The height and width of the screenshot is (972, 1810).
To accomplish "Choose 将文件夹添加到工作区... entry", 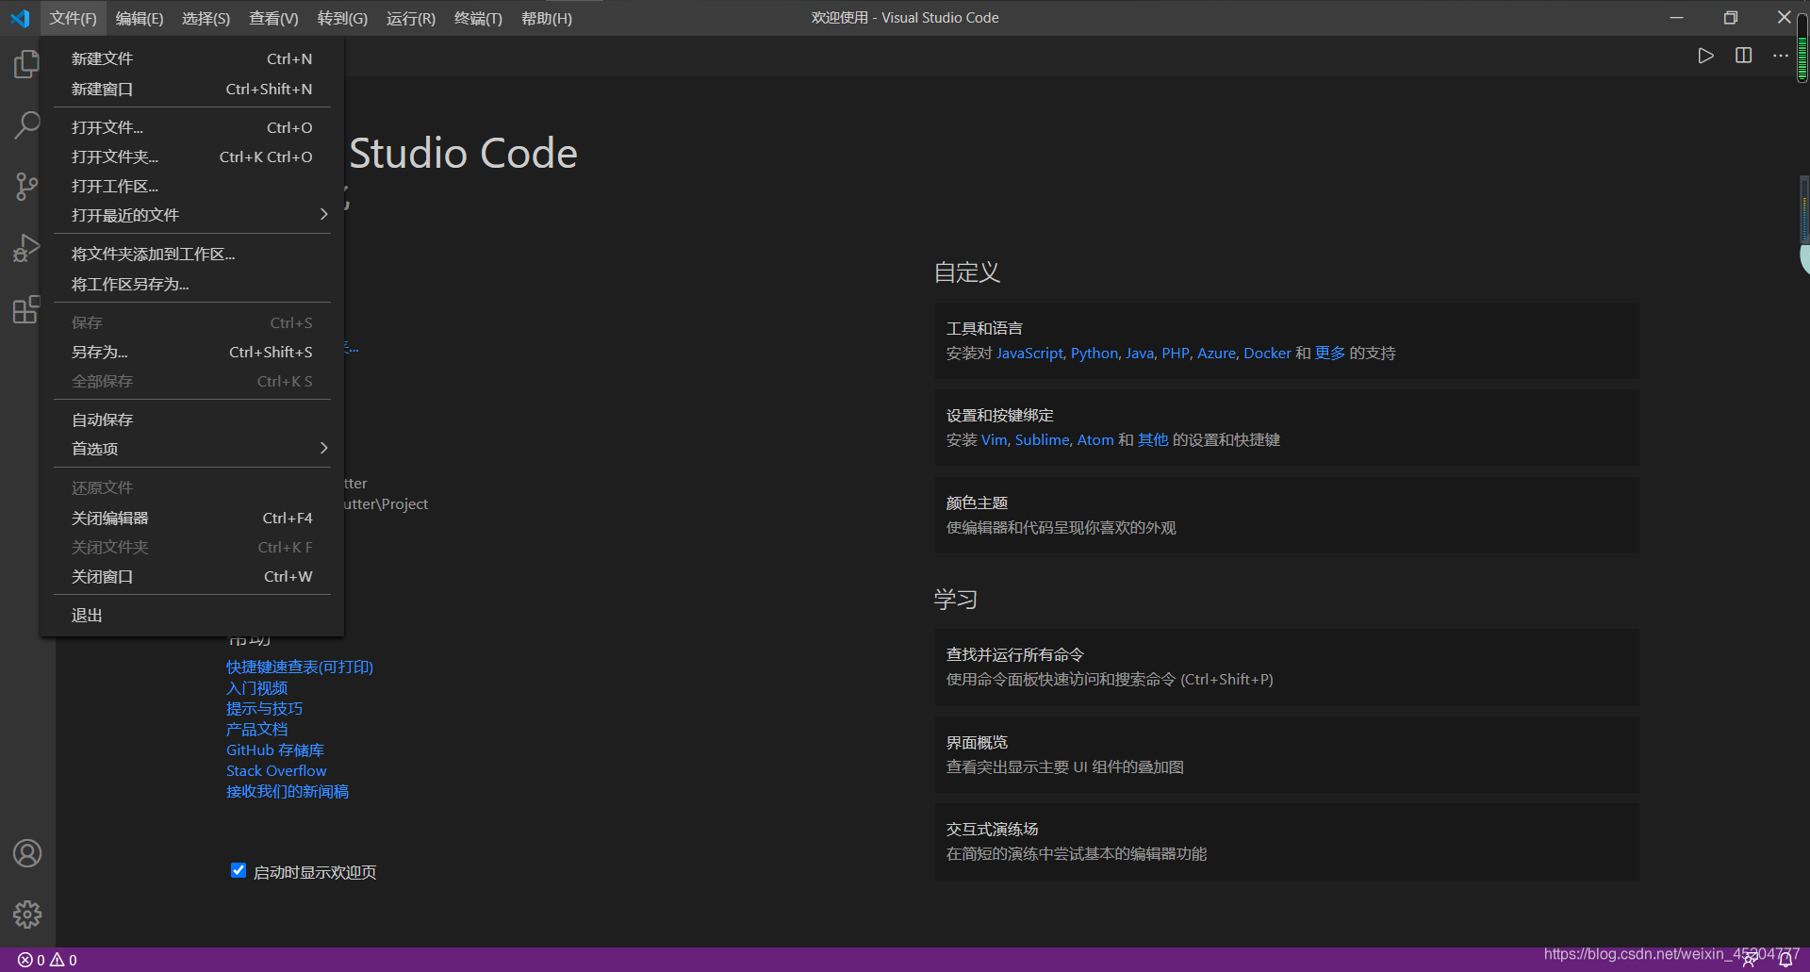I will click(x=192, y=254).
